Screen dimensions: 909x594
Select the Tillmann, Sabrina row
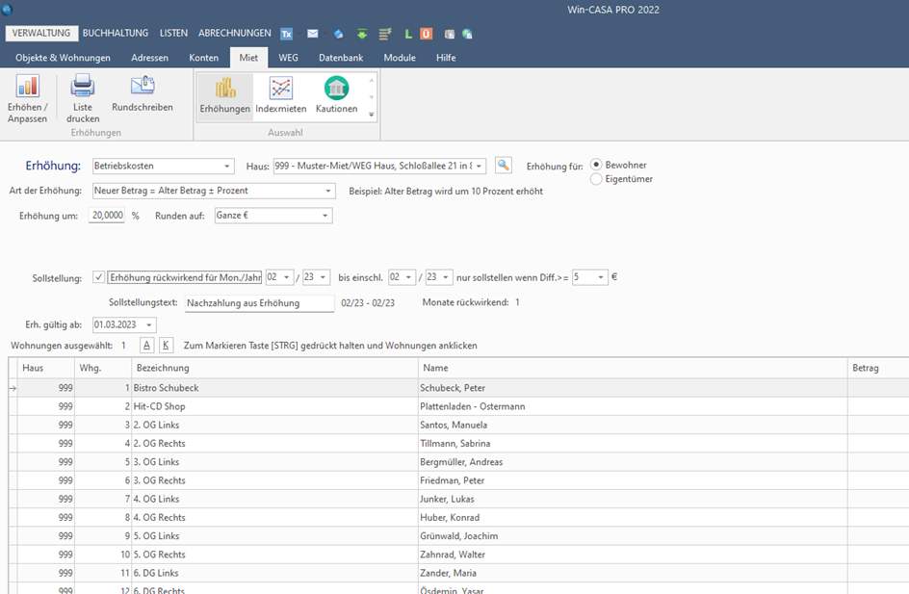(458, 443)
